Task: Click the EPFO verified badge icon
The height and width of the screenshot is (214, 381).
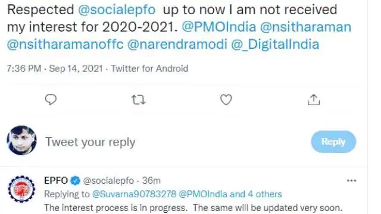Action: pyautogui.click(x=76, y=181)
